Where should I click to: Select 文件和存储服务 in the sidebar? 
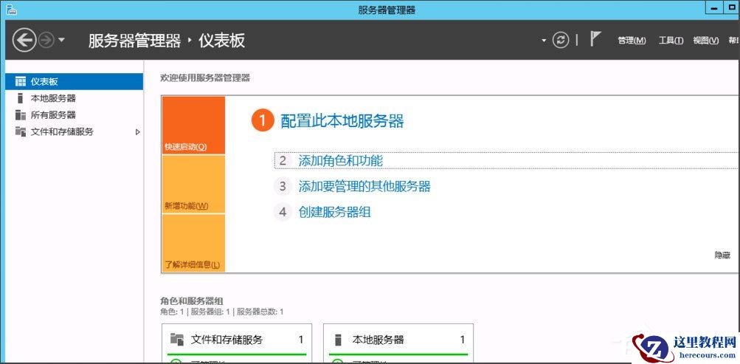click(74, 131)
